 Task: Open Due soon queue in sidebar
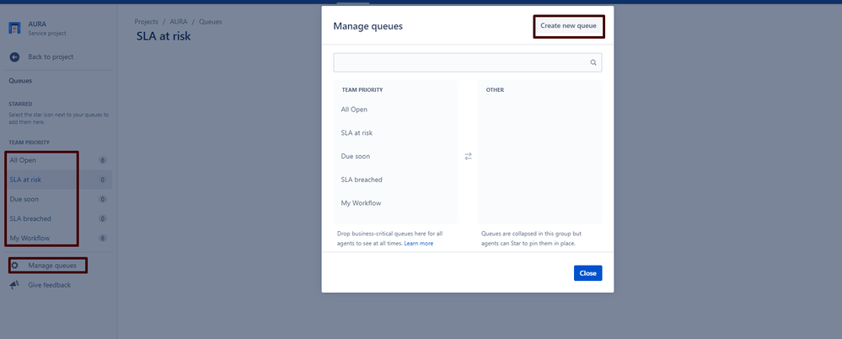tap(58, 199)
